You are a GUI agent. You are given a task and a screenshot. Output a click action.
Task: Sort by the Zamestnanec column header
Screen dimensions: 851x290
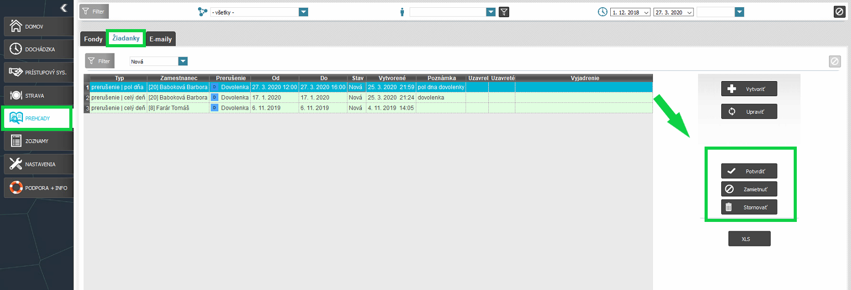coord(179,78)
